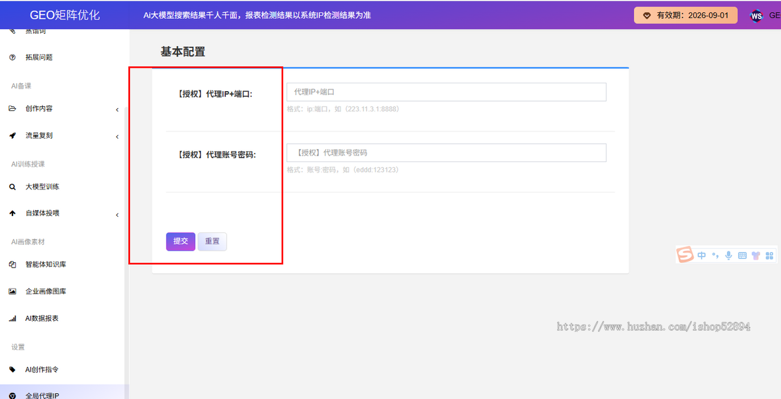Start Sogou voice input with microphone icon
The width and height of the screenshot is (781, 399).
pos(729,256)
